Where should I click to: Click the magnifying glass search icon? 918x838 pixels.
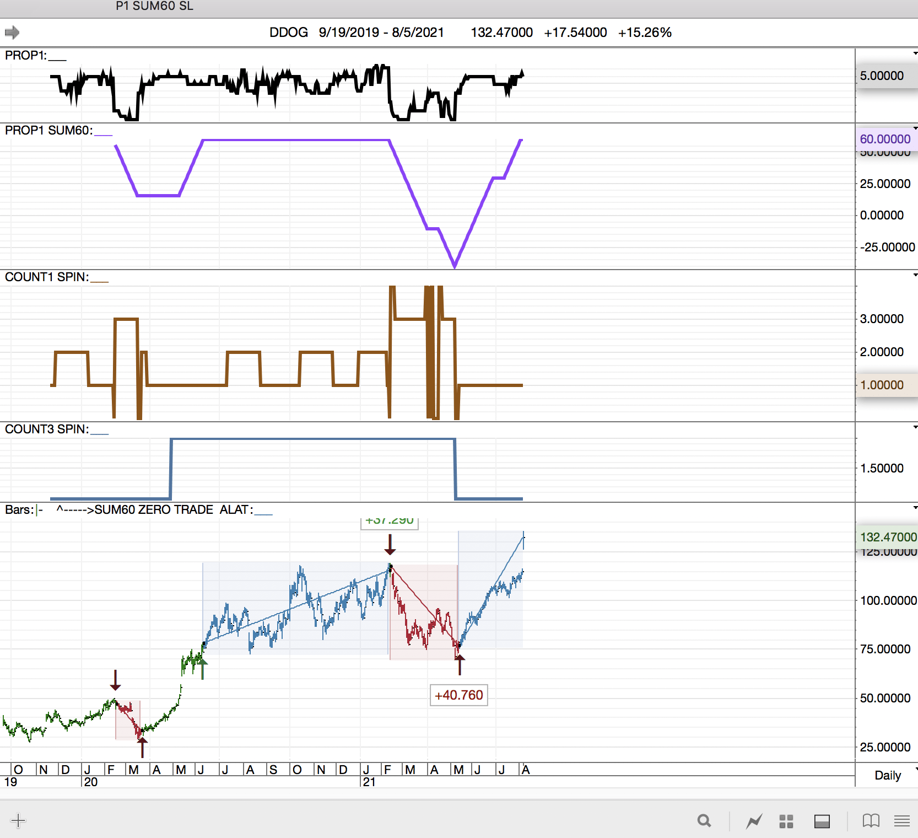(704, 821)
